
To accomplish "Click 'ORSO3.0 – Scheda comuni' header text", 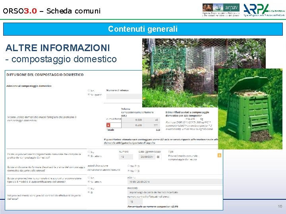I will 52,11.
